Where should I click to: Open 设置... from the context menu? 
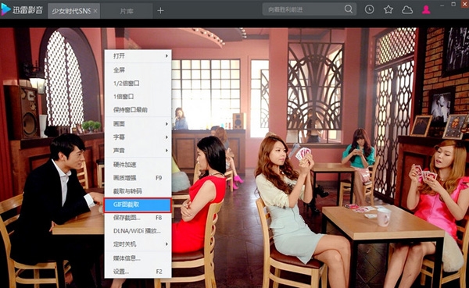point(138,272)
